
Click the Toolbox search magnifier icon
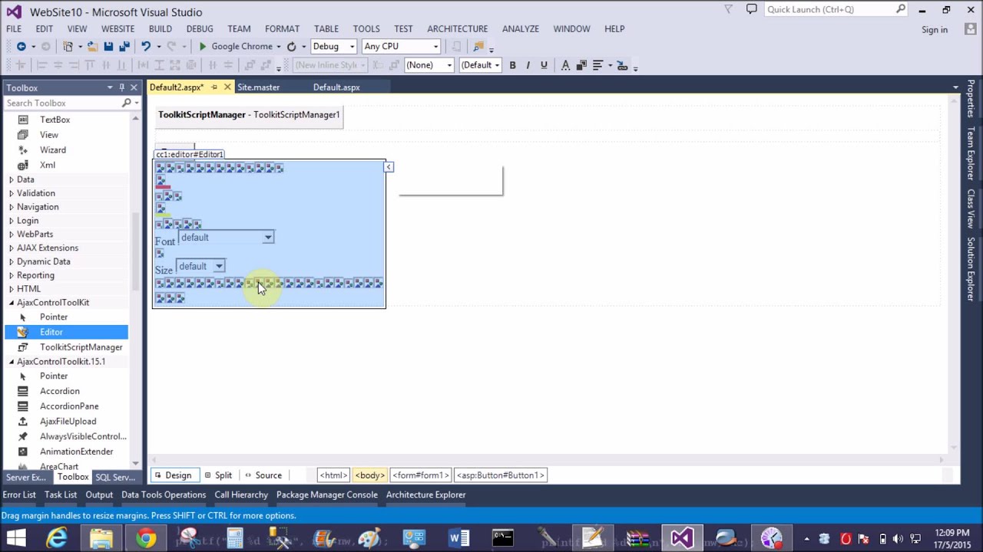tap(127, 103)
